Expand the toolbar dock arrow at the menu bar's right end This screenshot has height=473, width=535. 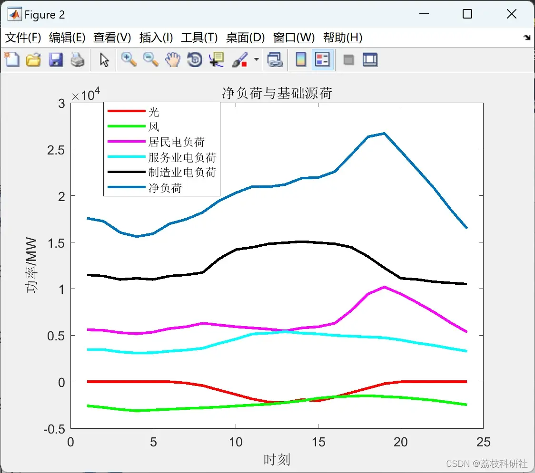[527, 37]
